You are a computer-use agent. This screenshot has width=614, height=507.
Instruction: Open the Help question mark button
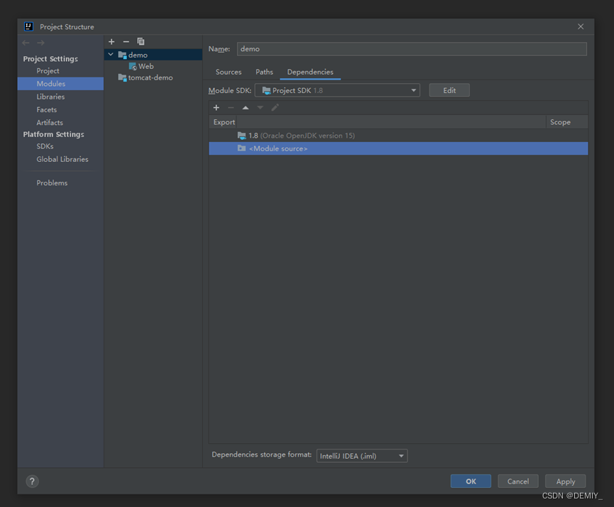click(33, 481)
